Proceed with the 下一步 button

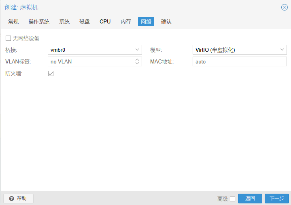[277, 199]
